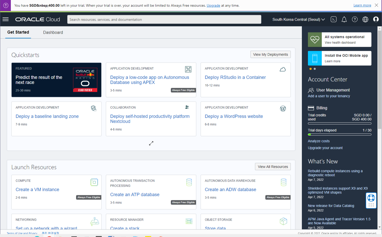Click the Red Bull Racing thumbnail

(x=85, y=80)
